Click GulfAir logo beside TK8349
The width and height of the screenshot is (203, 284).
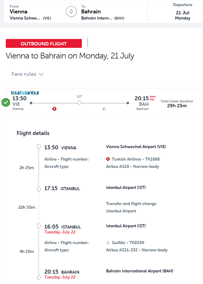pos(108,243)
